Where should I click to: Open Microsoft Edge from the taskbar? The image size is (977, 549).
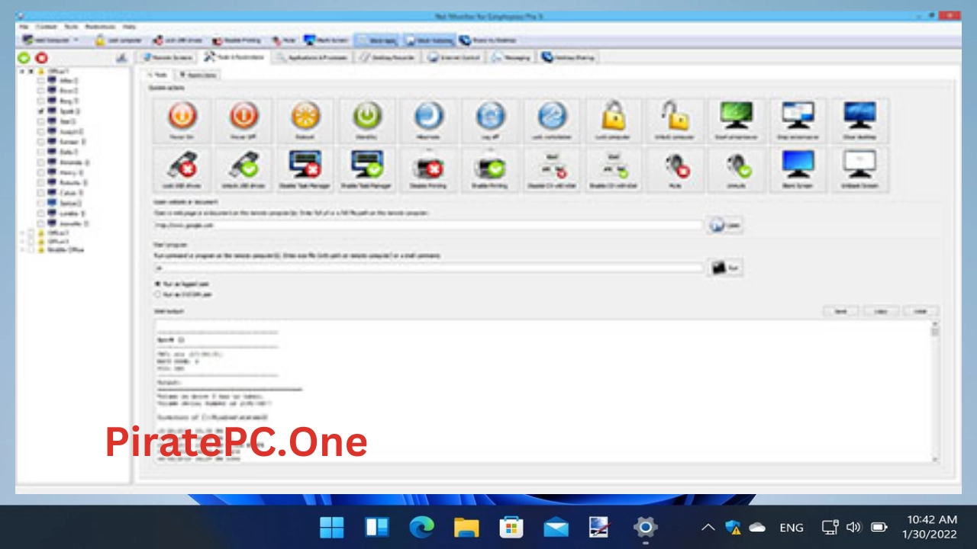[421, 527]
